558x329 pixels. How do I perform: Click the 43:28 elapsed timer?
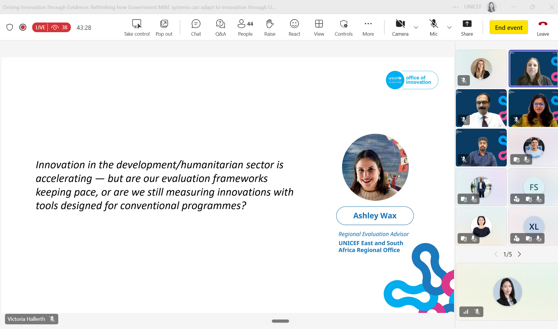click(x=84, y=27)
